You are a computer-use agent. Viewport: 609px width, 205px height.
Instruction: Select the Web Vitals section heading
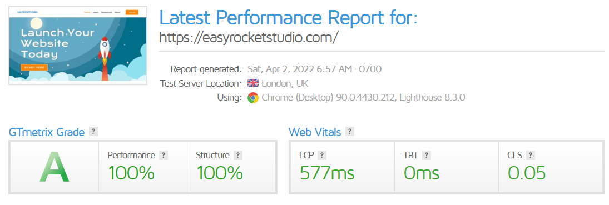pos(315,132)
